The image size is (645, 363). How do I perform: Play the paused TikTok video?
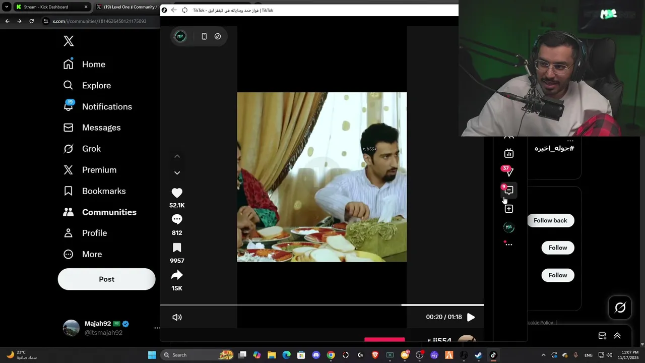pos(471,317)
